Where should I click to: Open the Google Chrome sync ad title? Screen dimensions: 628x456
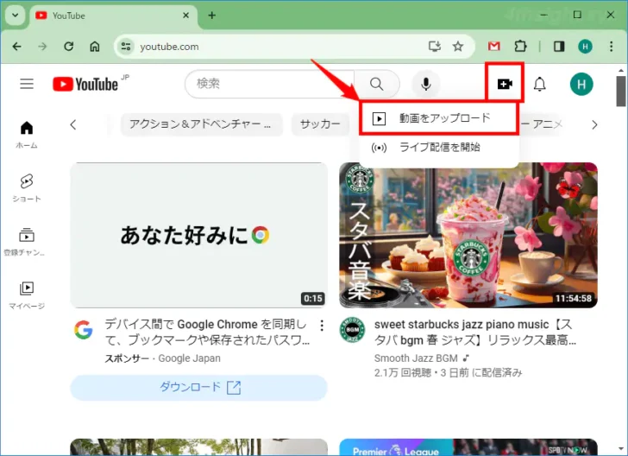[x=207, y=332]
